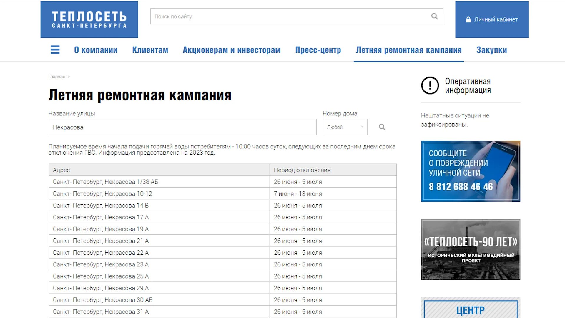Select row Некрасова 17 А
565x318 pixels.
pyautogui.click(x=222, y=217)
